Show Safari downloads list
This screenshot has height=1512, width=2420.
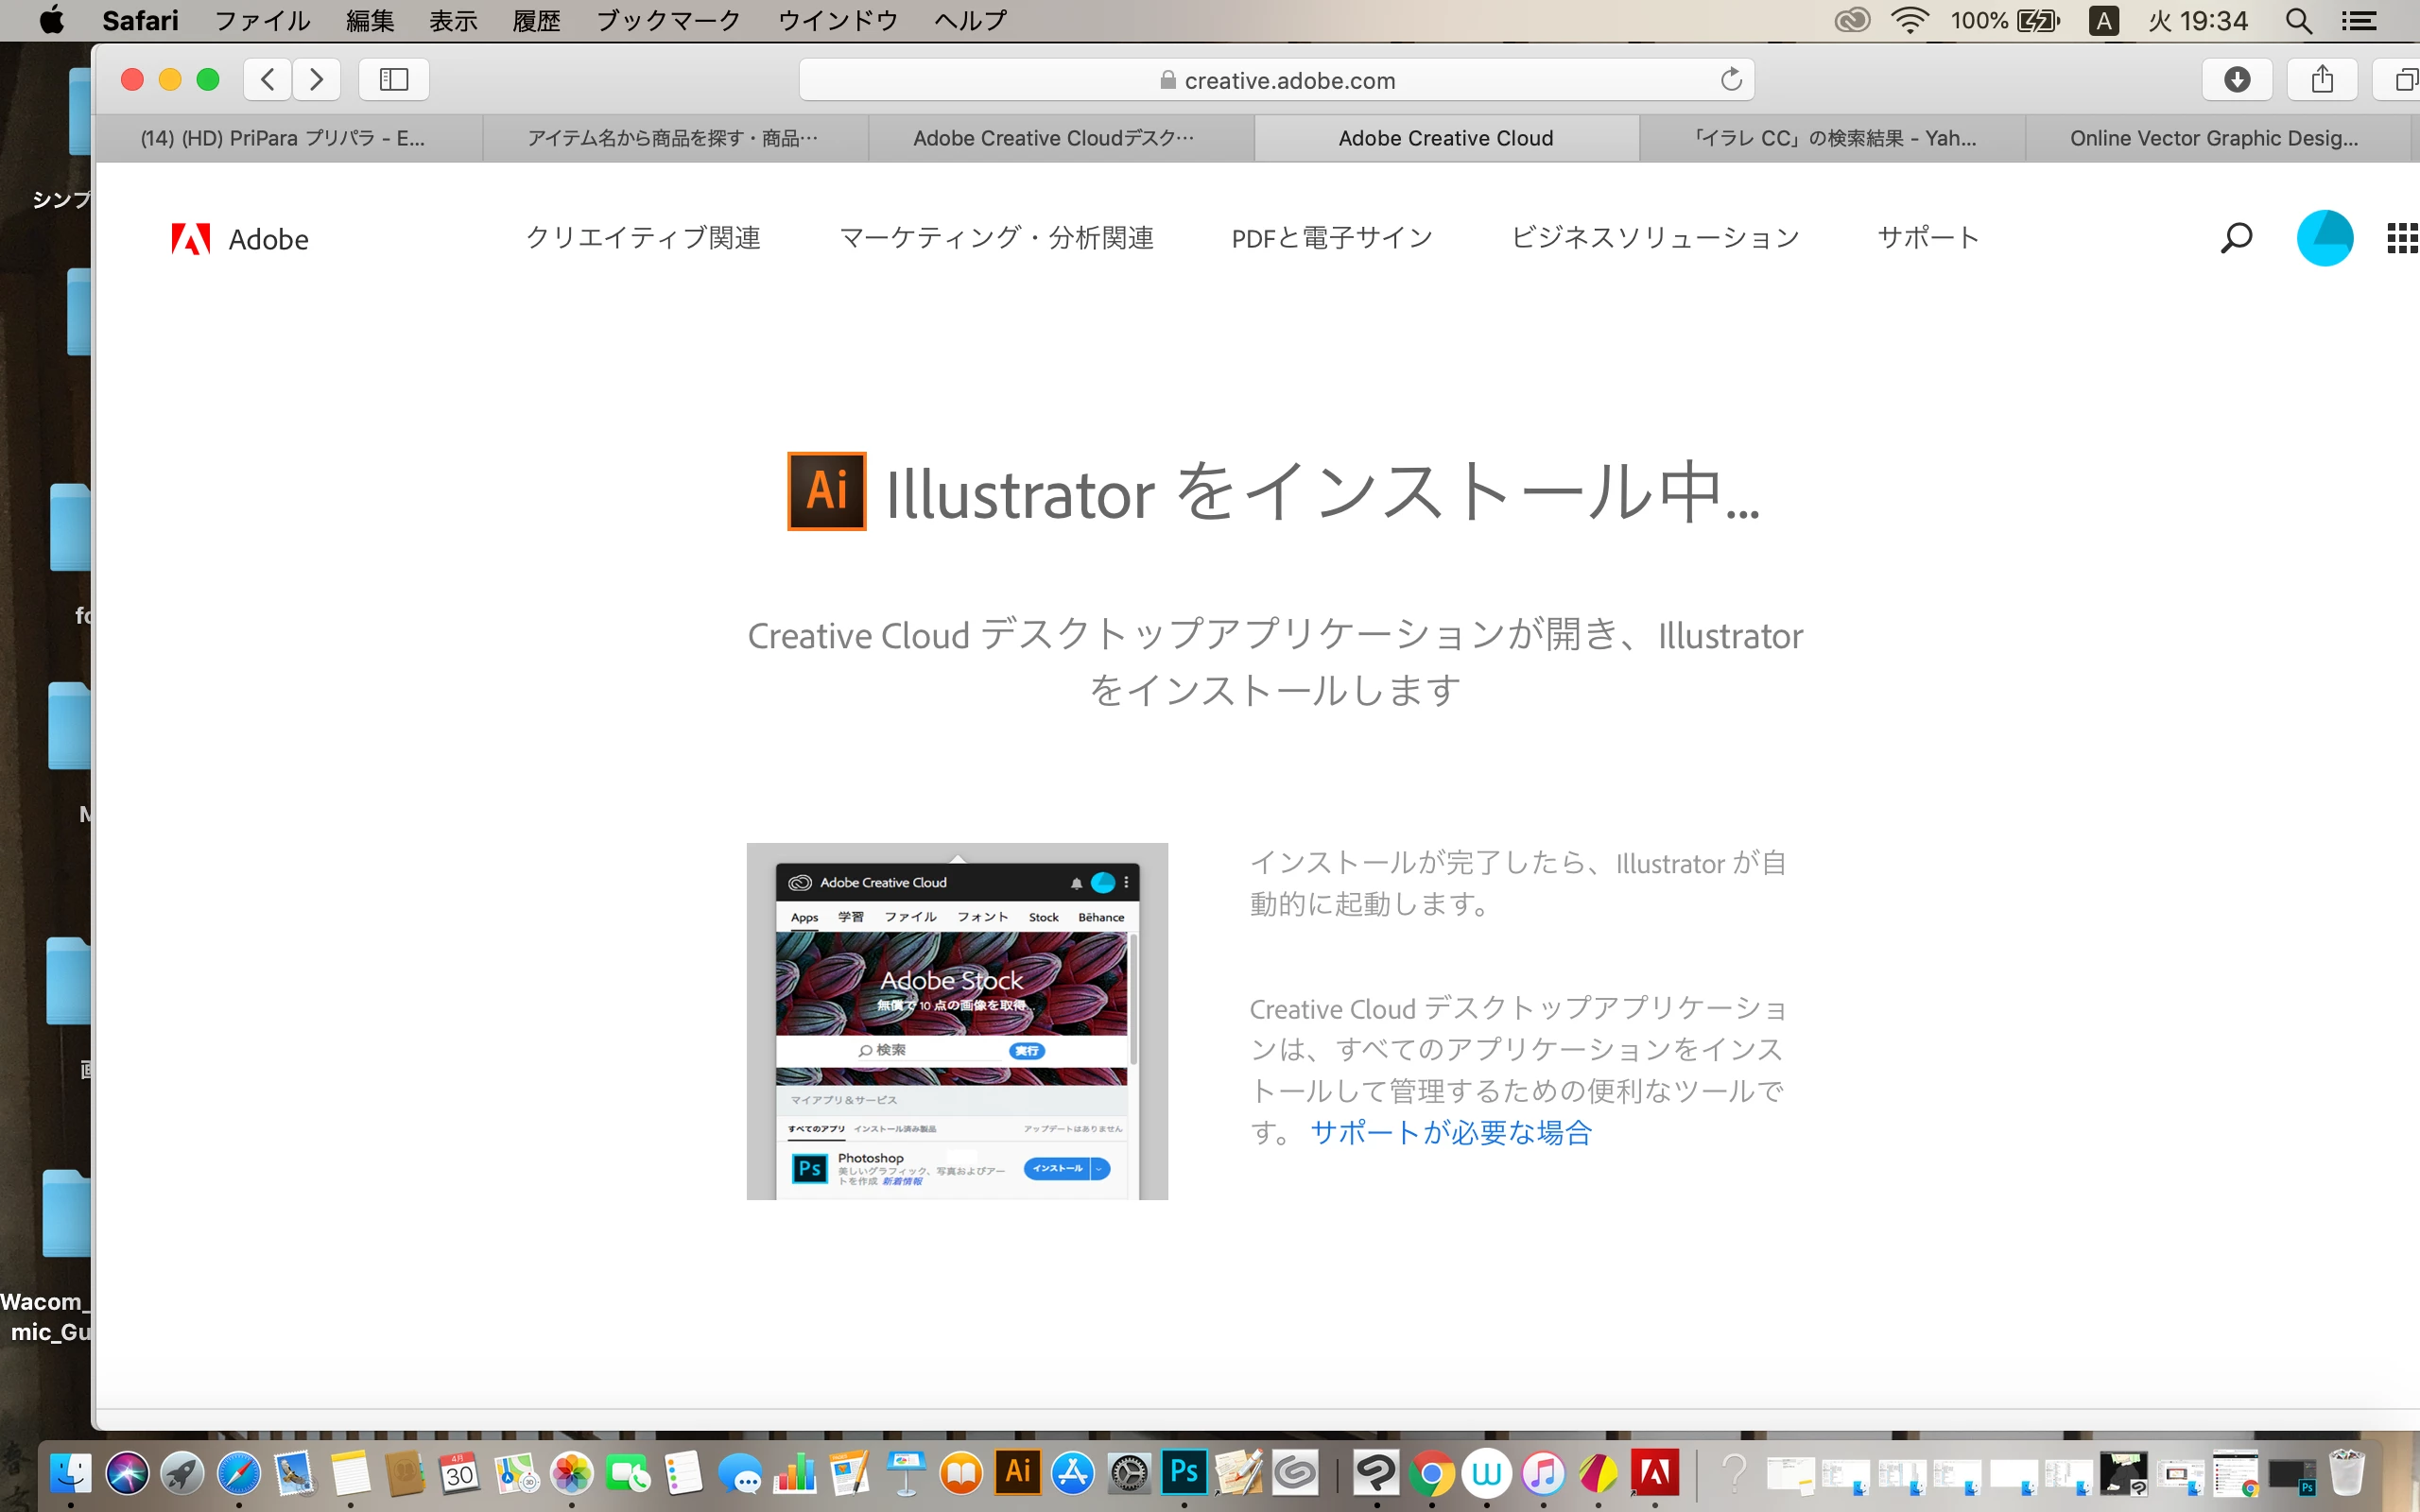coord(2237,80)
